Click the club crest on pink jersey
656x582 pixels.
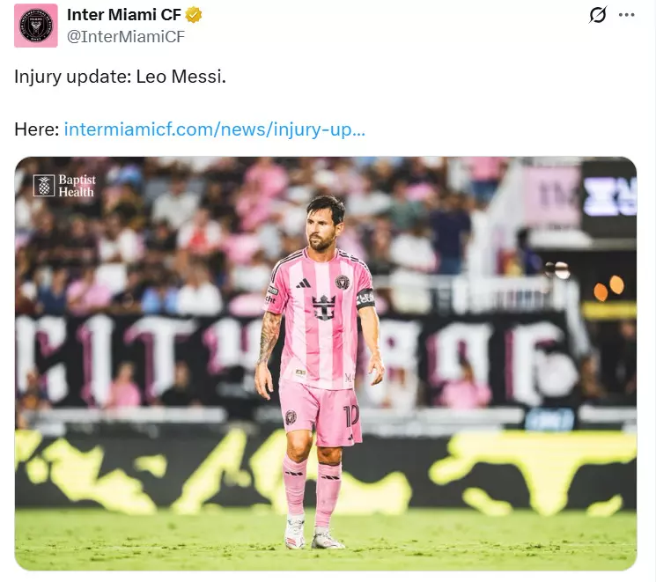coord(343,283)
